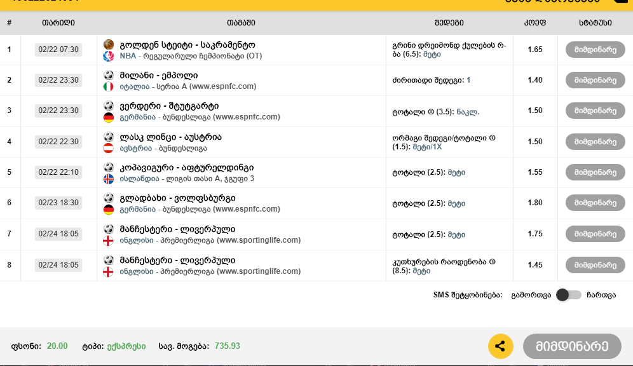Open the NBA league link
This screenshot has width=633, height=366.
tap(128, 56)
